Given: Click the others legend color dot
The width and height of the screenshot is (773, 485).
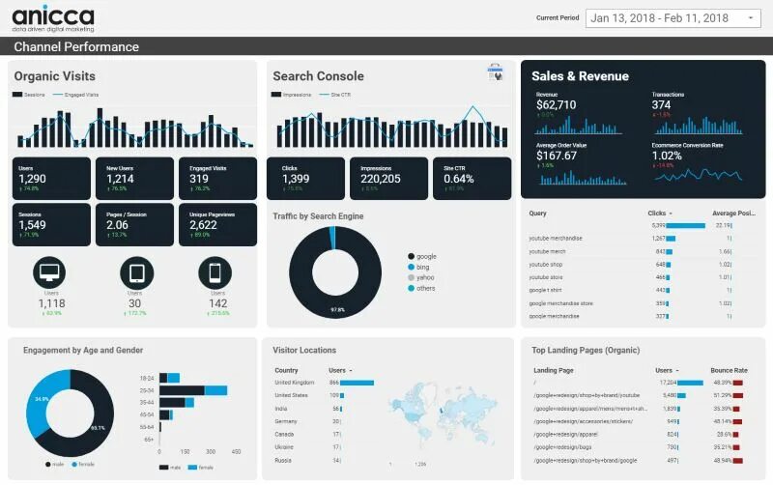Looking at the screenshot, I should coord(412,288).
